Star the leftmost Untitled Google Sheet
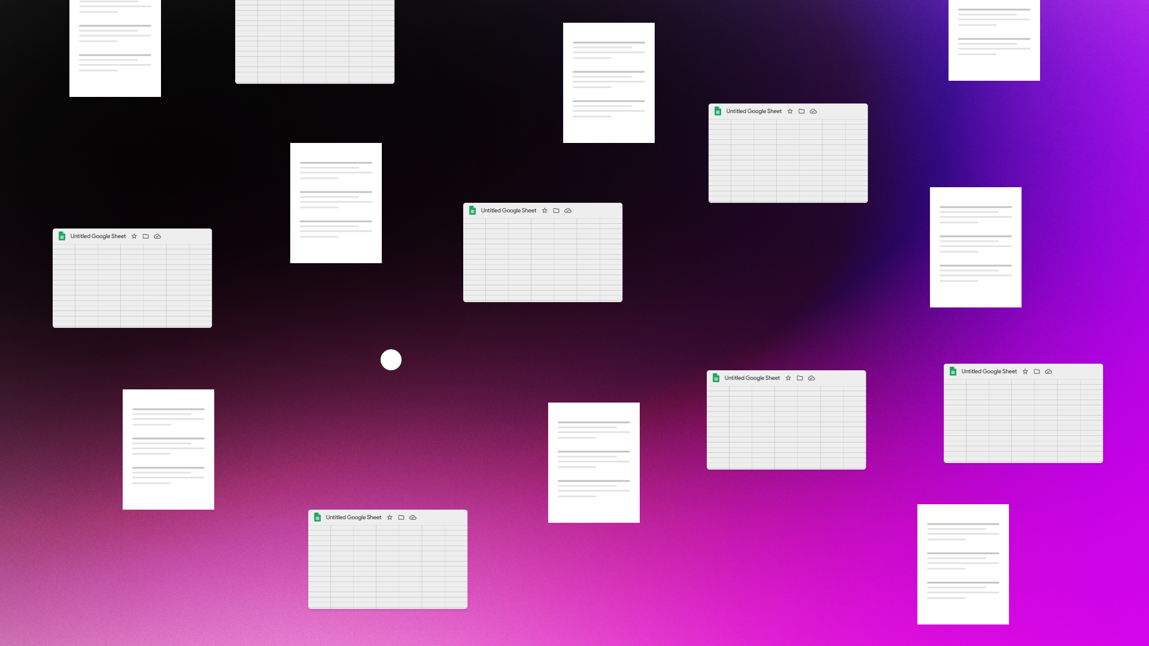 click(134, 236)
